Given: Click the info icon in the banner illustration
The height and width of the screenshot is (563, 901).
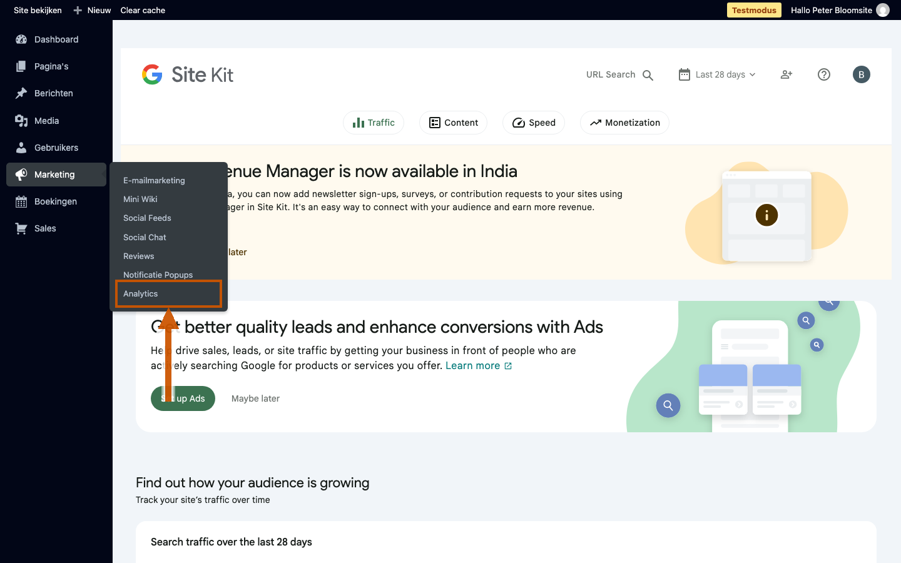Looking at the screenshot, I should click(x=766, y=215).
